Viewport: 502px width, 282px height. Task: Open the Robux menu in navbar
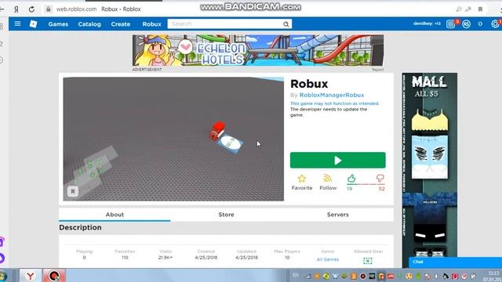pos(151,24)
